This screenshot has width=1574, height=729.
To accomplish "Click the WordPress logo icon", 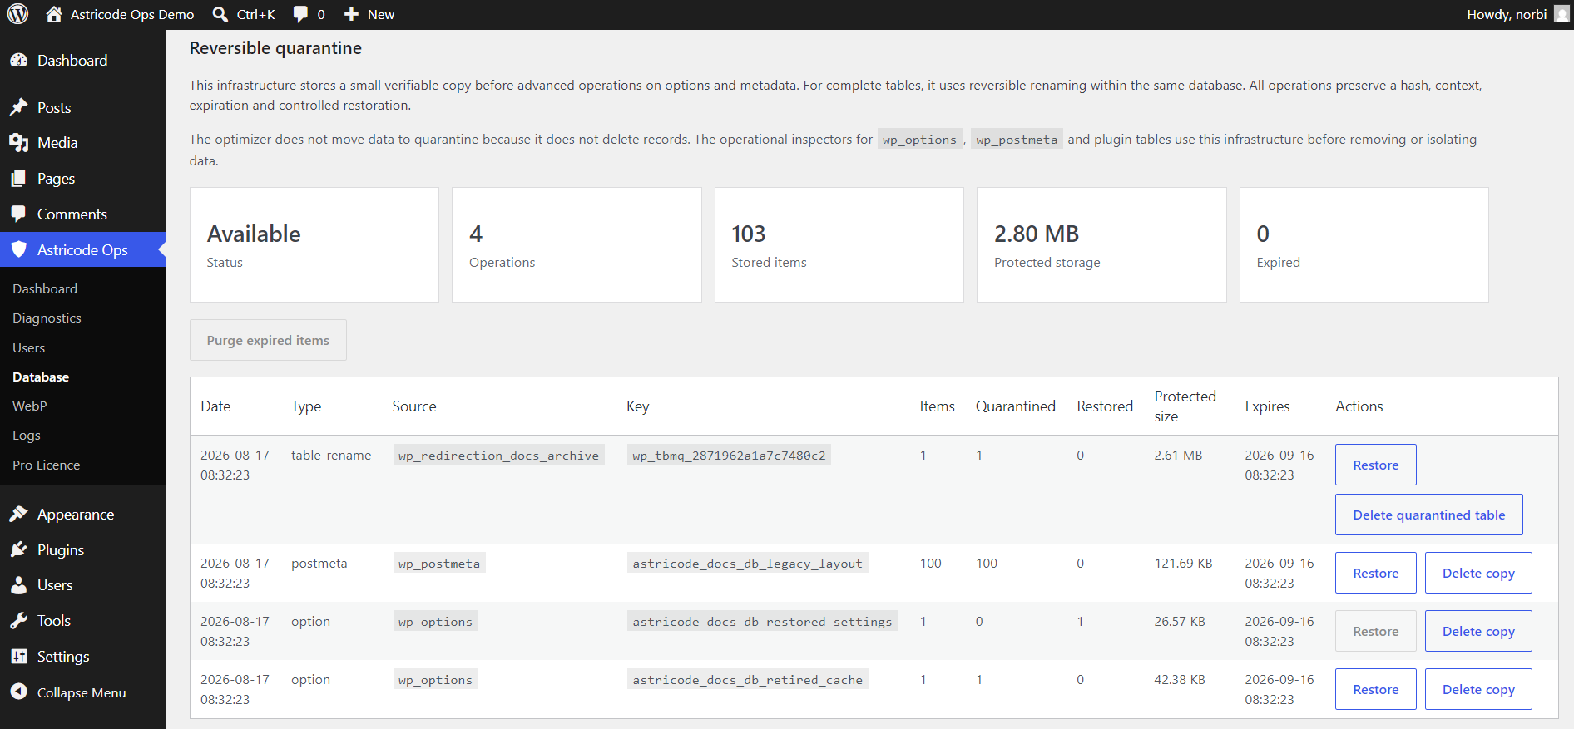I will tap(18, 14).
